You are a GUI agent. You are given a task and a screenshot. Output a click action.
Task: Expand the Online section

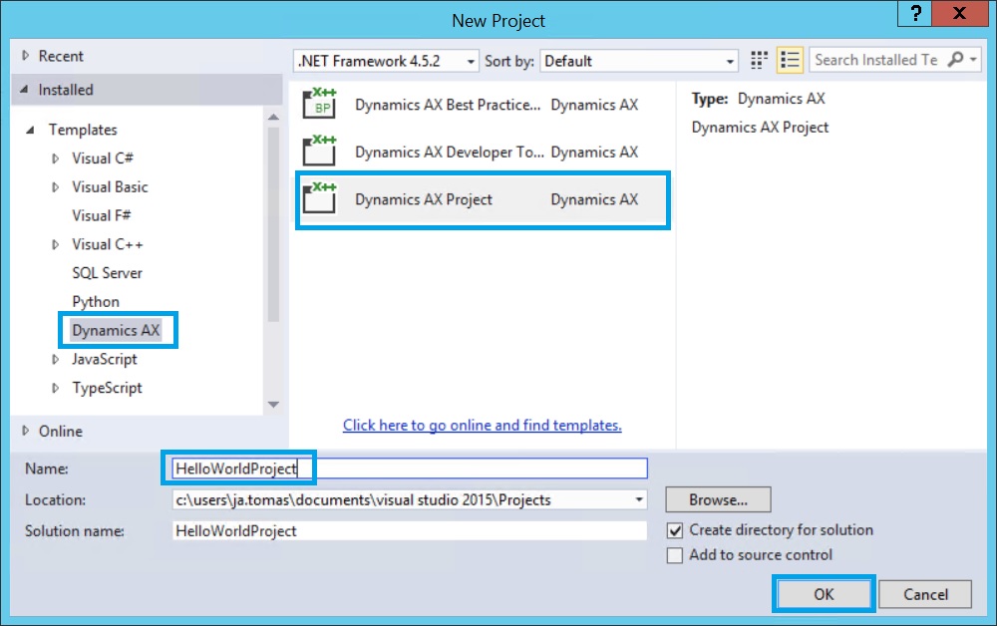pyautogui.click(x=26, y=431)
